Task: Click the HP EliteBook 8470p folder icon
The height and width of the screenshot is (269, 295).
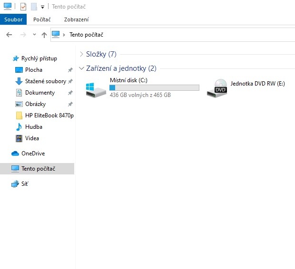Action: pos(19,115)
